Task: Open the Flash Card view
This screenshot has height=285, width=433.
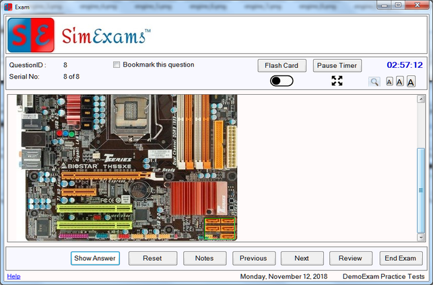Action: (x=281, y=66)
